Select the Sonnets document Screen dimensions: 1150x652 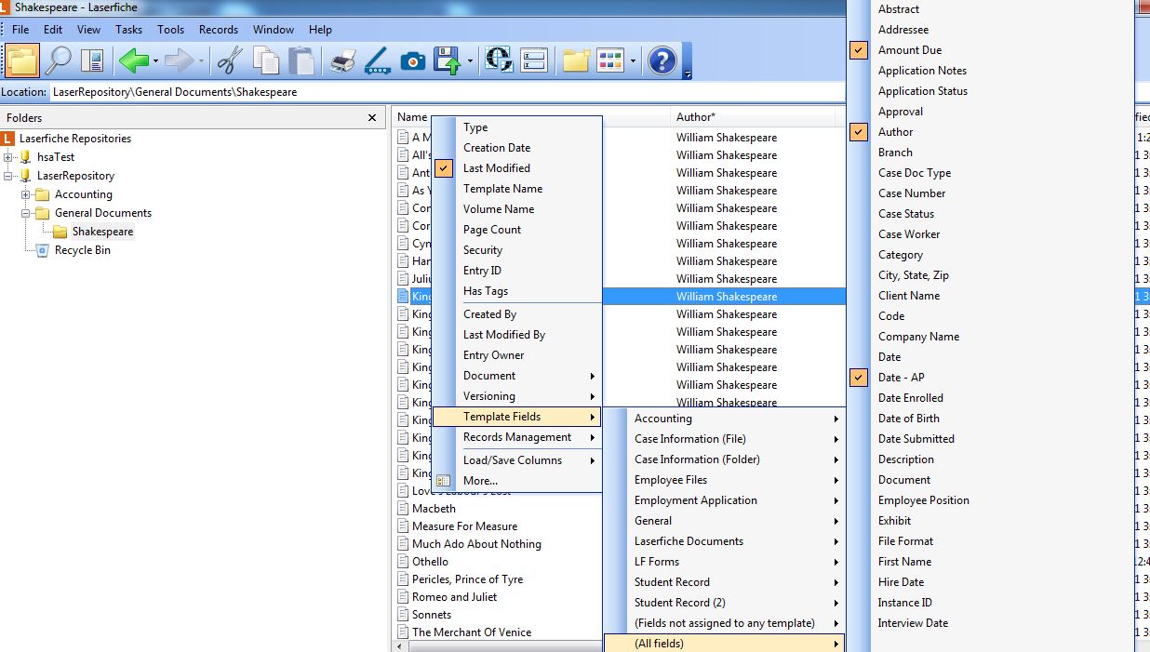pyautogui.click(x=432, y=615)
